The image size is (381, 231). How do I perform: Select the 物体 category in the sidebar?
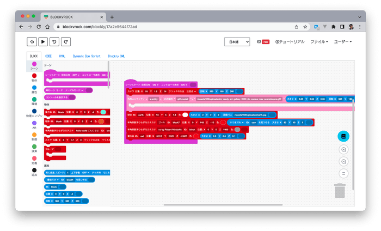pos(34,80)
